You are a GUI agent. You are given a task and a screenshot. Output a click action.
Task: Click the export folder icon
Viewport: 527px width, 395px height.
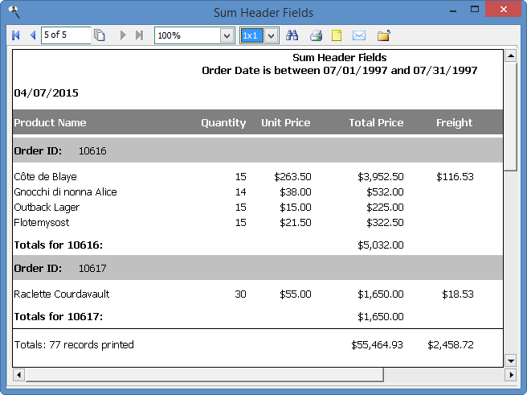coord(383,35)
